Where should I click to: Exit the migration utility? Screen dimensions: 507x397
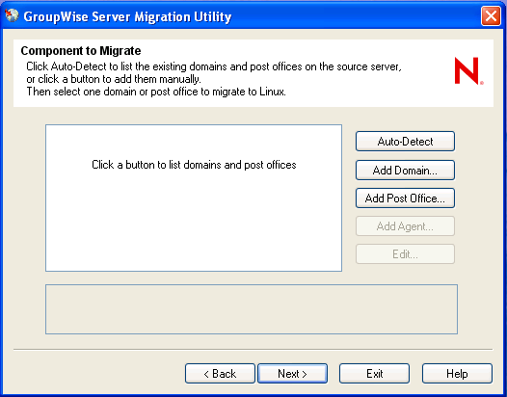374,374
